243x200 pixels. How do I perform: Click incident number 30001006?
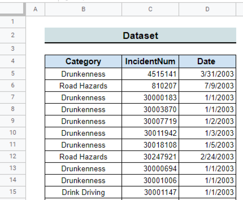pos(150,180)
